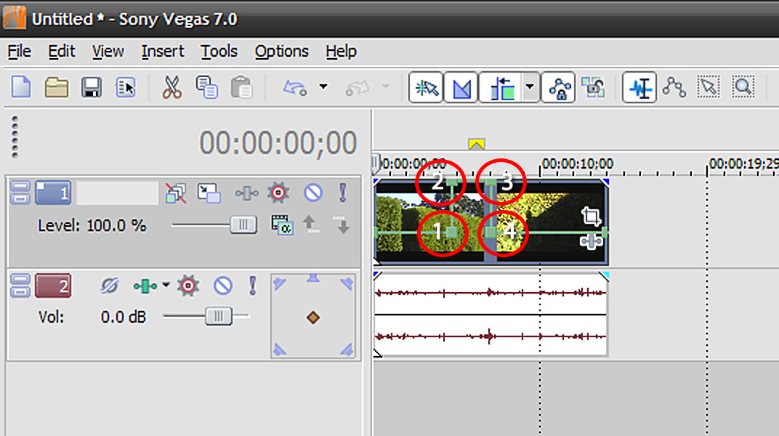Open the Insert menu
The image size is (779, 436).
[x=163, y=51]
